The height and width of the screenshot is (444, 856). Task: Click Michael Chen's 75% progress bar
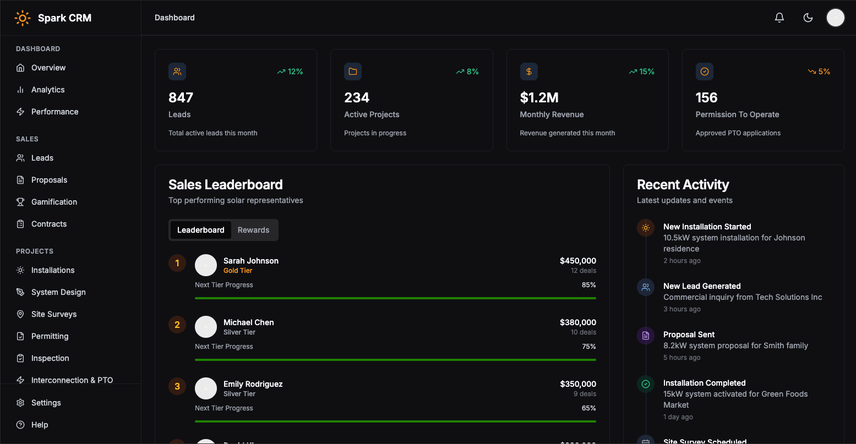click(x=395, y=360)
